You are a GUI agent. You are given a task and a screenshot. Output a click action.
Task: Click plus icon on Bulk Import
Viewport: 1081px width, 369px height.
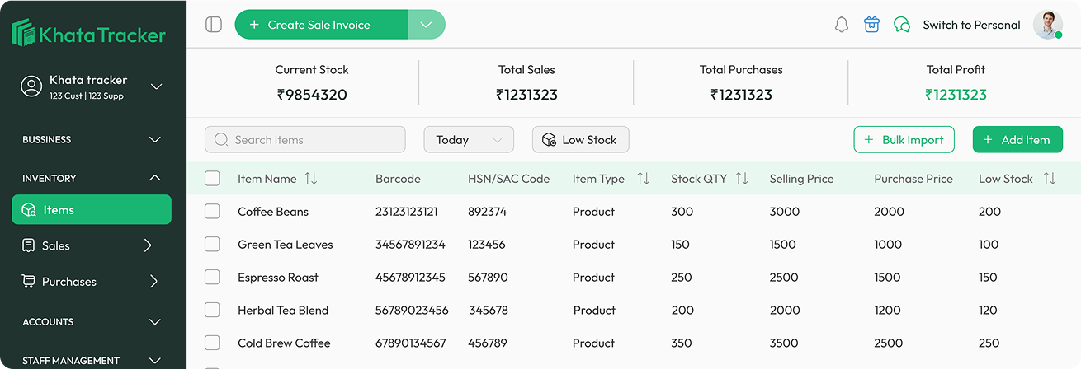pyautogui.click(x=868, y=140)
